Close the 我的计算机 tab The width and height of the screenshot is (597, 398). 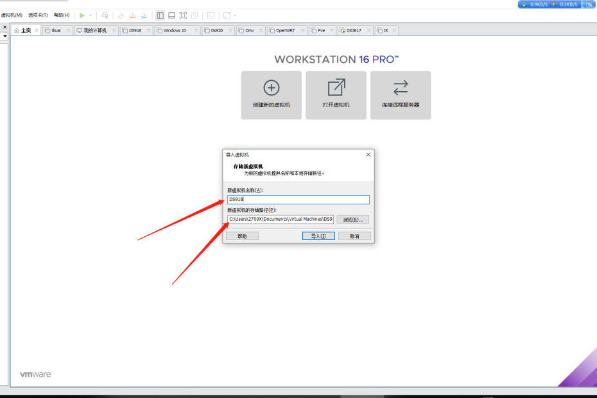(114, 30)
